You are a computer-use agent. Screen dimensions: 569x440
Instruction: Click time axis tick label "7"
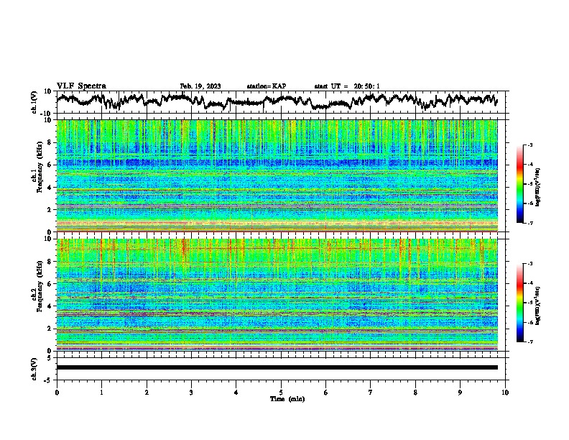point(371,393)
